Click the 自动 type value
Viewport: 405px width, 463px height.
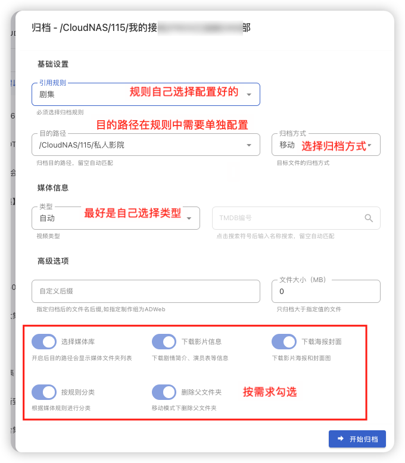pos(47,218)
